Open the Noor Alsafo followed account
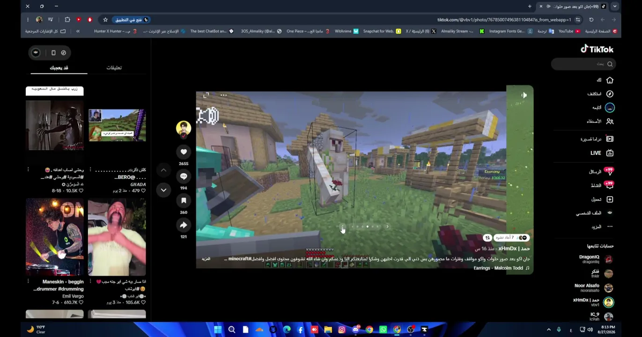This screenshot has width=642, height=337. (593, 288)
